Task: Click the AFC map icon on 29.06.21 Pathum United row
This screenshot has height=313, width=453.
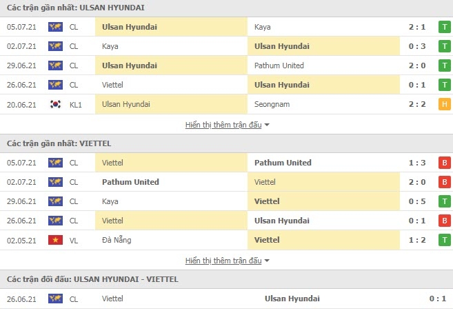Action: 55,65
